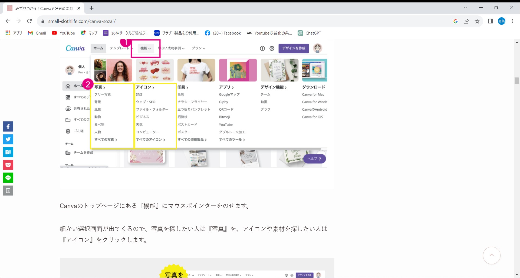The height and width of the screenshot is (278, 520).
Task: Share article on Facebook
Action: (8, 127)
